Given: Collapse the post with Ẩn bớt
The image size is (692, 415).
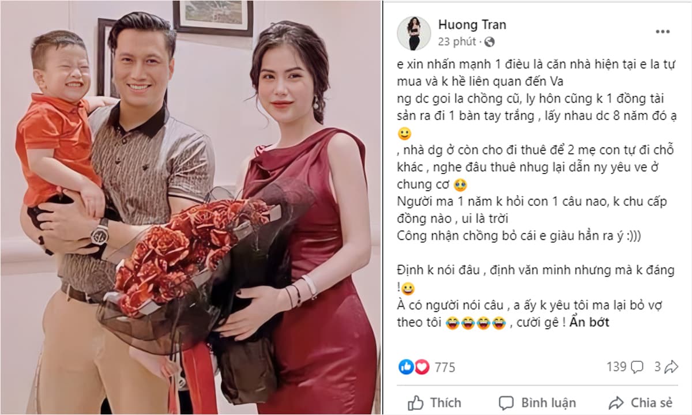Looking at the screenshot, I should coord(589,323).
